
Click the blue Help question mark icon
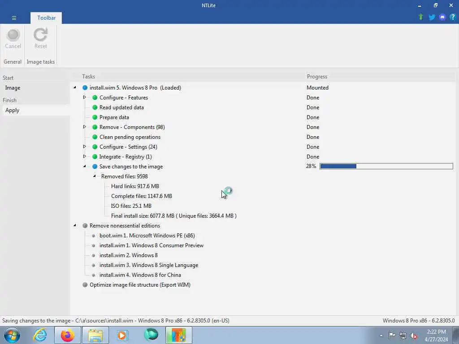[x=453, y=17]
